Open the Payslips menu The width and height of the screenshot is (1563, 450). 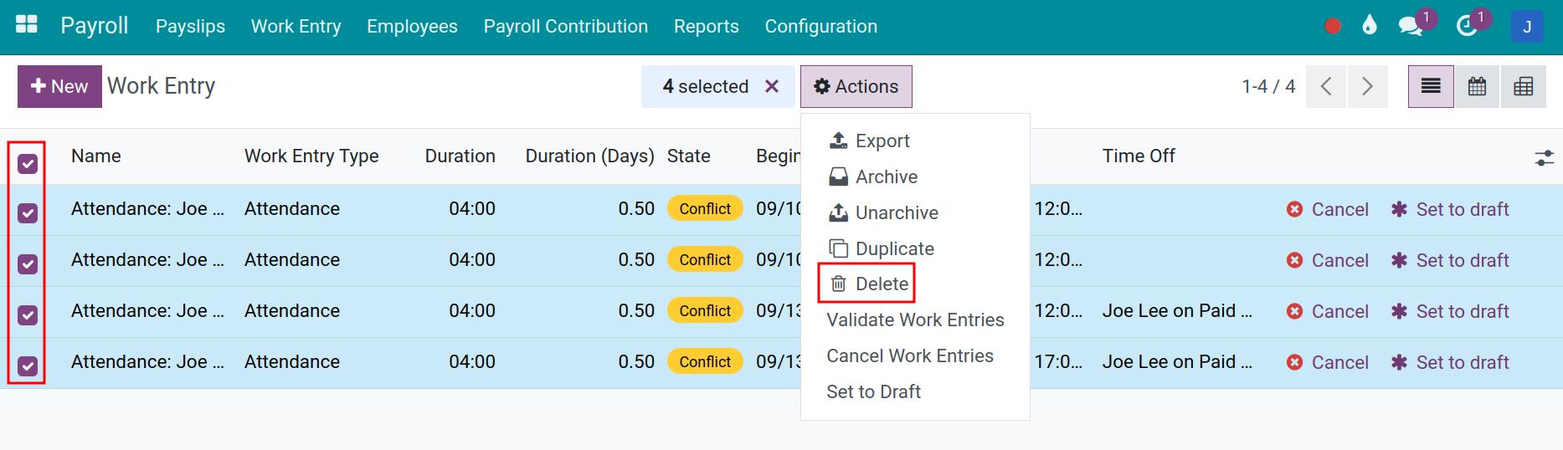tap(190, 26)
